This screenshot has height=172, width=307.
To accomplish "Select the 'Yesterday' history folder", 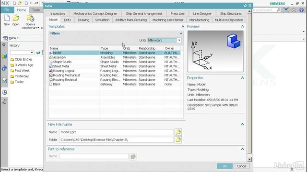I will pyautogui.click(x=20, y=76).
